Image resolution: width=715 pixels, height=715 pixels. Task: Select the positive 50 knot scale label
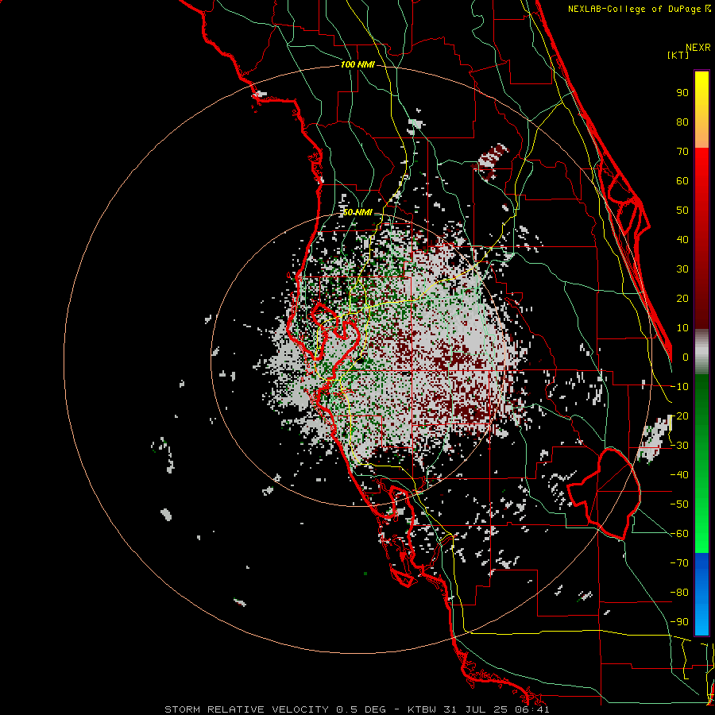[682, 211]
